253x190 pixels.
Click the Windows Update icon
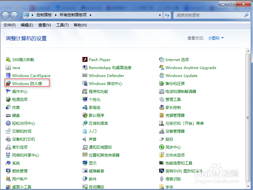tap(162, 75)
